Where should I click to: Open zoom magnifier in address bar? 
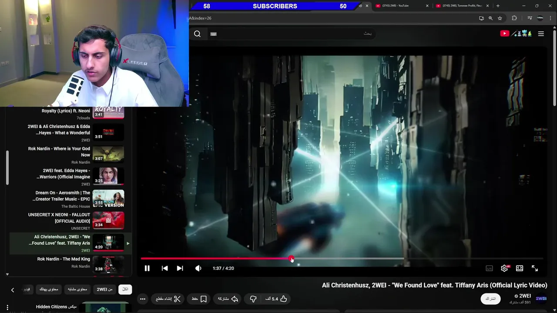[x=490, y=18]
